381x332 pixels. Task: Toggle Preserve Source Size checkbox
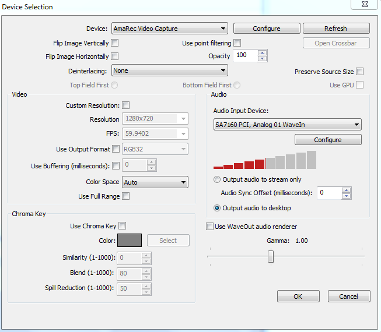tap(359, 72)
